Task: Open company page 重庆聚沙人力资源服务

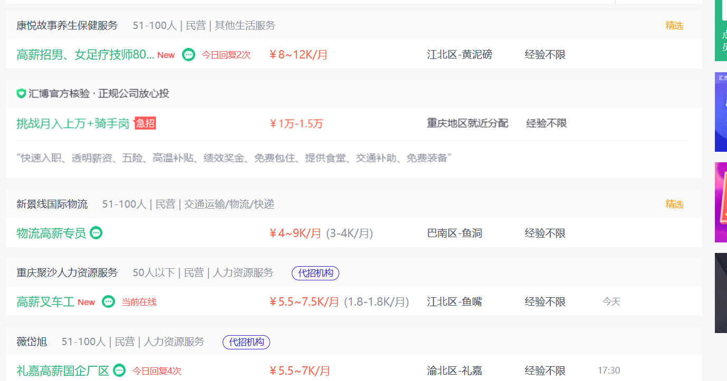Action: (67, 272)
